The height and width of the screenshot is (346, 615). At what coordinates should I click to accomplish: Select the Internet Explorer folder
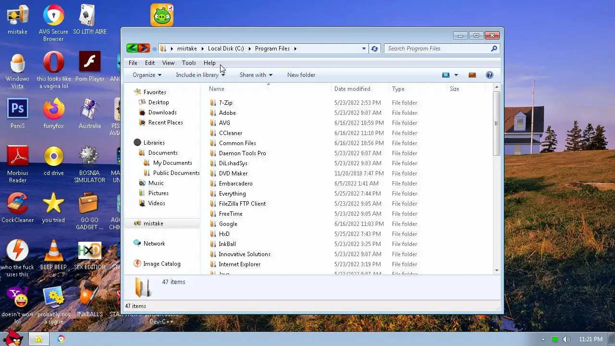click(239, 264)
